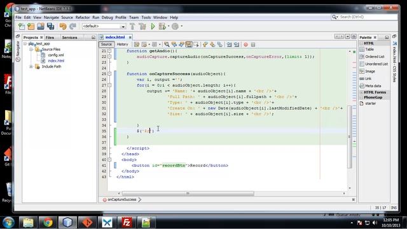Click onCaptureSuccess breadcrumb in navigation bar
407x229 pixels.
[121, 200]
